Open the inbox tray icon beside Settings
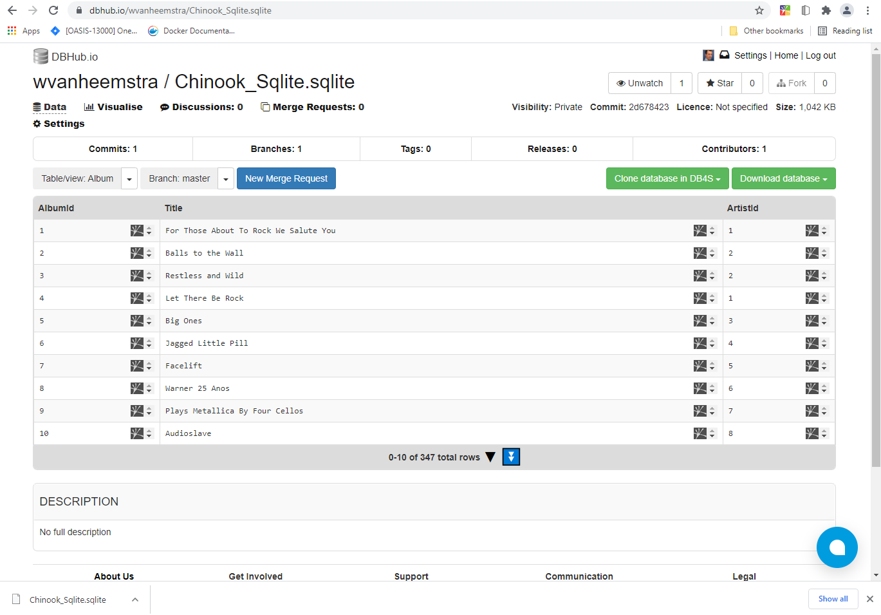 coord(725,55)
